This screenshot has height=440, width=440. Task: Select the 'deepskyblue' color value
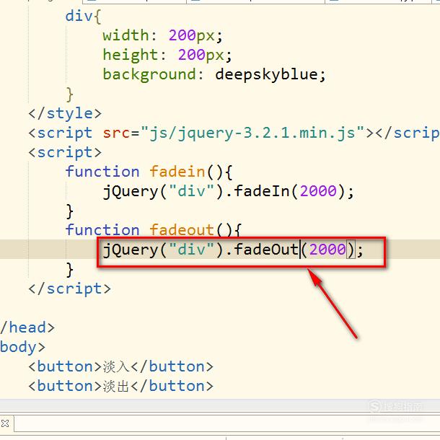pyautogui.click(x=266, y=74)
